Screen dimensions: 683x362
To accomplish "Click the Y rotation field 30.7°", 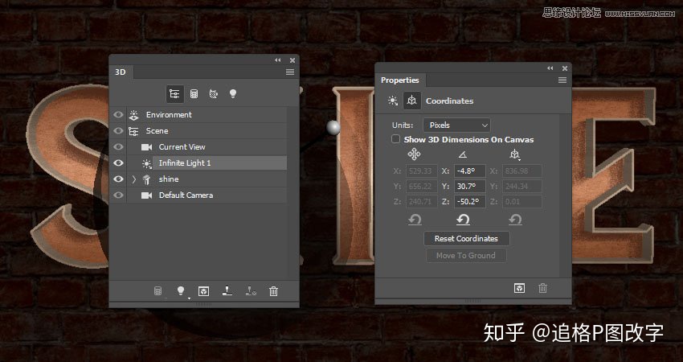I will coord(469,187).
